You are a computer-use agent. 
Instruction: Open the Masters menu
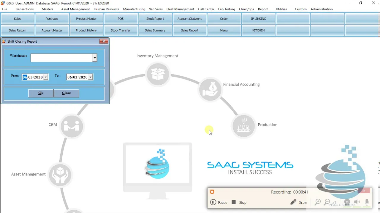47,9
